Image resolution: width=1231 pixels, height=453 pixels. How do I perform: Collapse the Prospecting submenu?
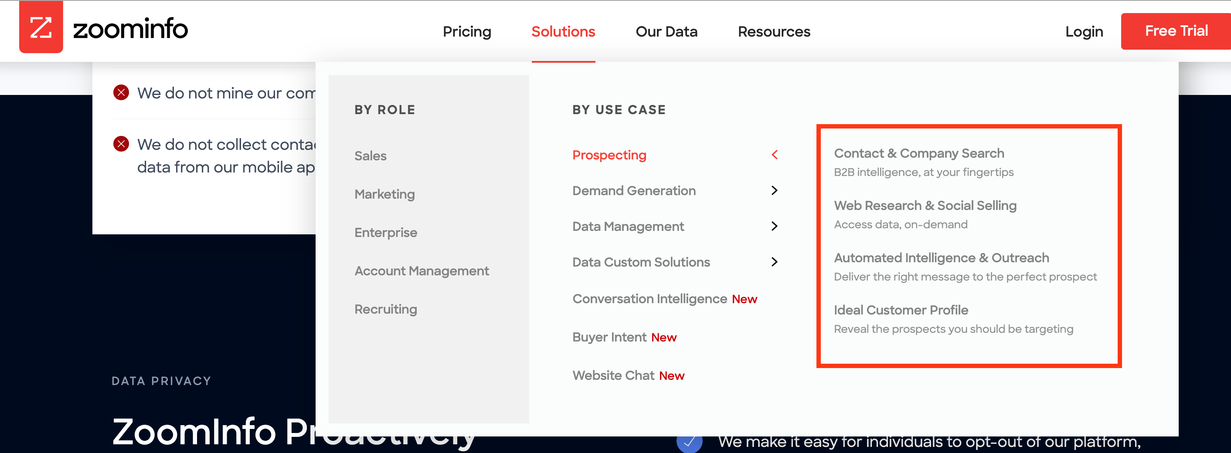point(774,155)
